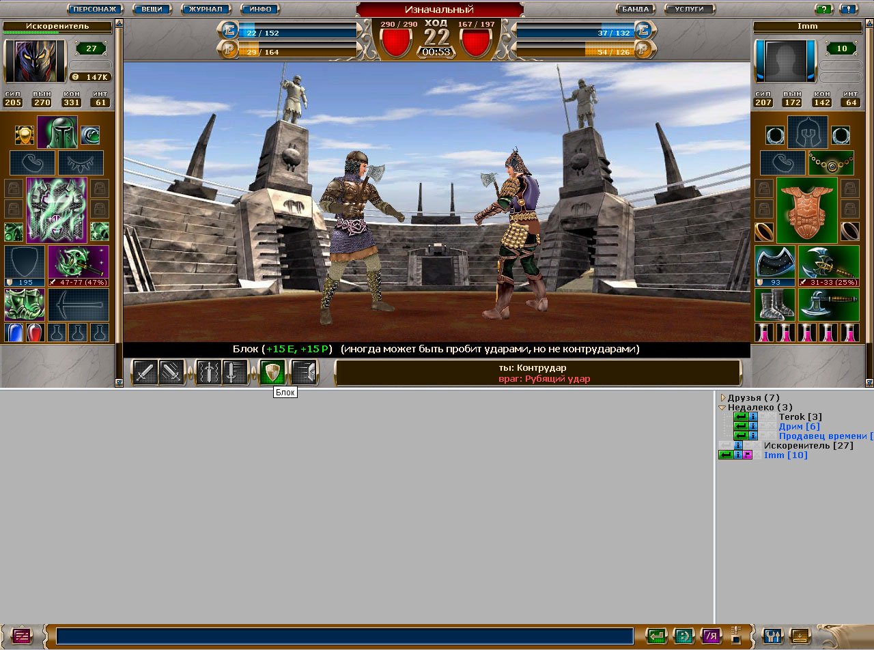This screenshot has width=874, height=650.
Task: Focus the chat message input field
Action: tap(345, 636)
